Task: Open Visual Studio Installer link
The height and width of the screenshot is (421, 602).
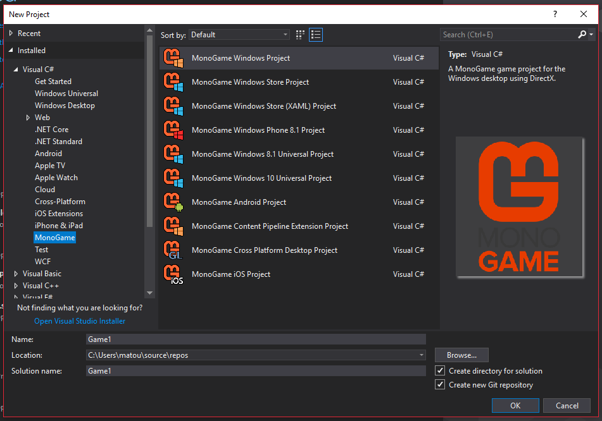Action: point(80,321)
